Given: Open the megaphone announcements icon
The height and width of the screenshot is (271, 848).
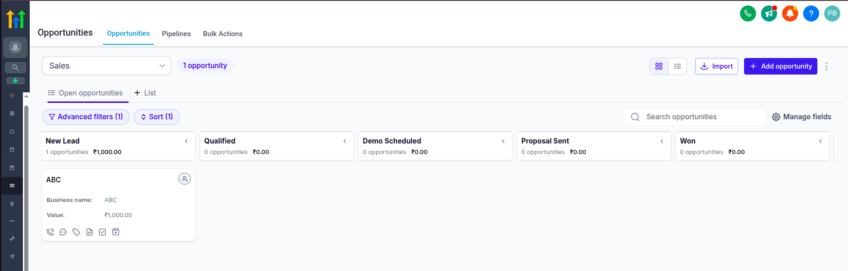Looking at the screenshot, I should click(769, 13).
